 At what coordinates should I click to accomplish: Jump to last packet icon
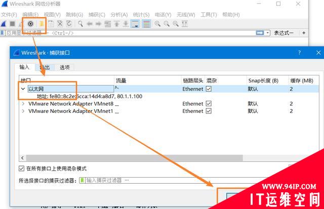click(126, 24)
